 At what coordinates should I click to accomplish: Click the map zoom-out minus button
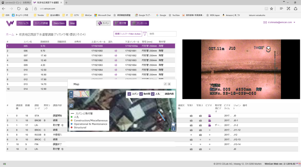71,96
